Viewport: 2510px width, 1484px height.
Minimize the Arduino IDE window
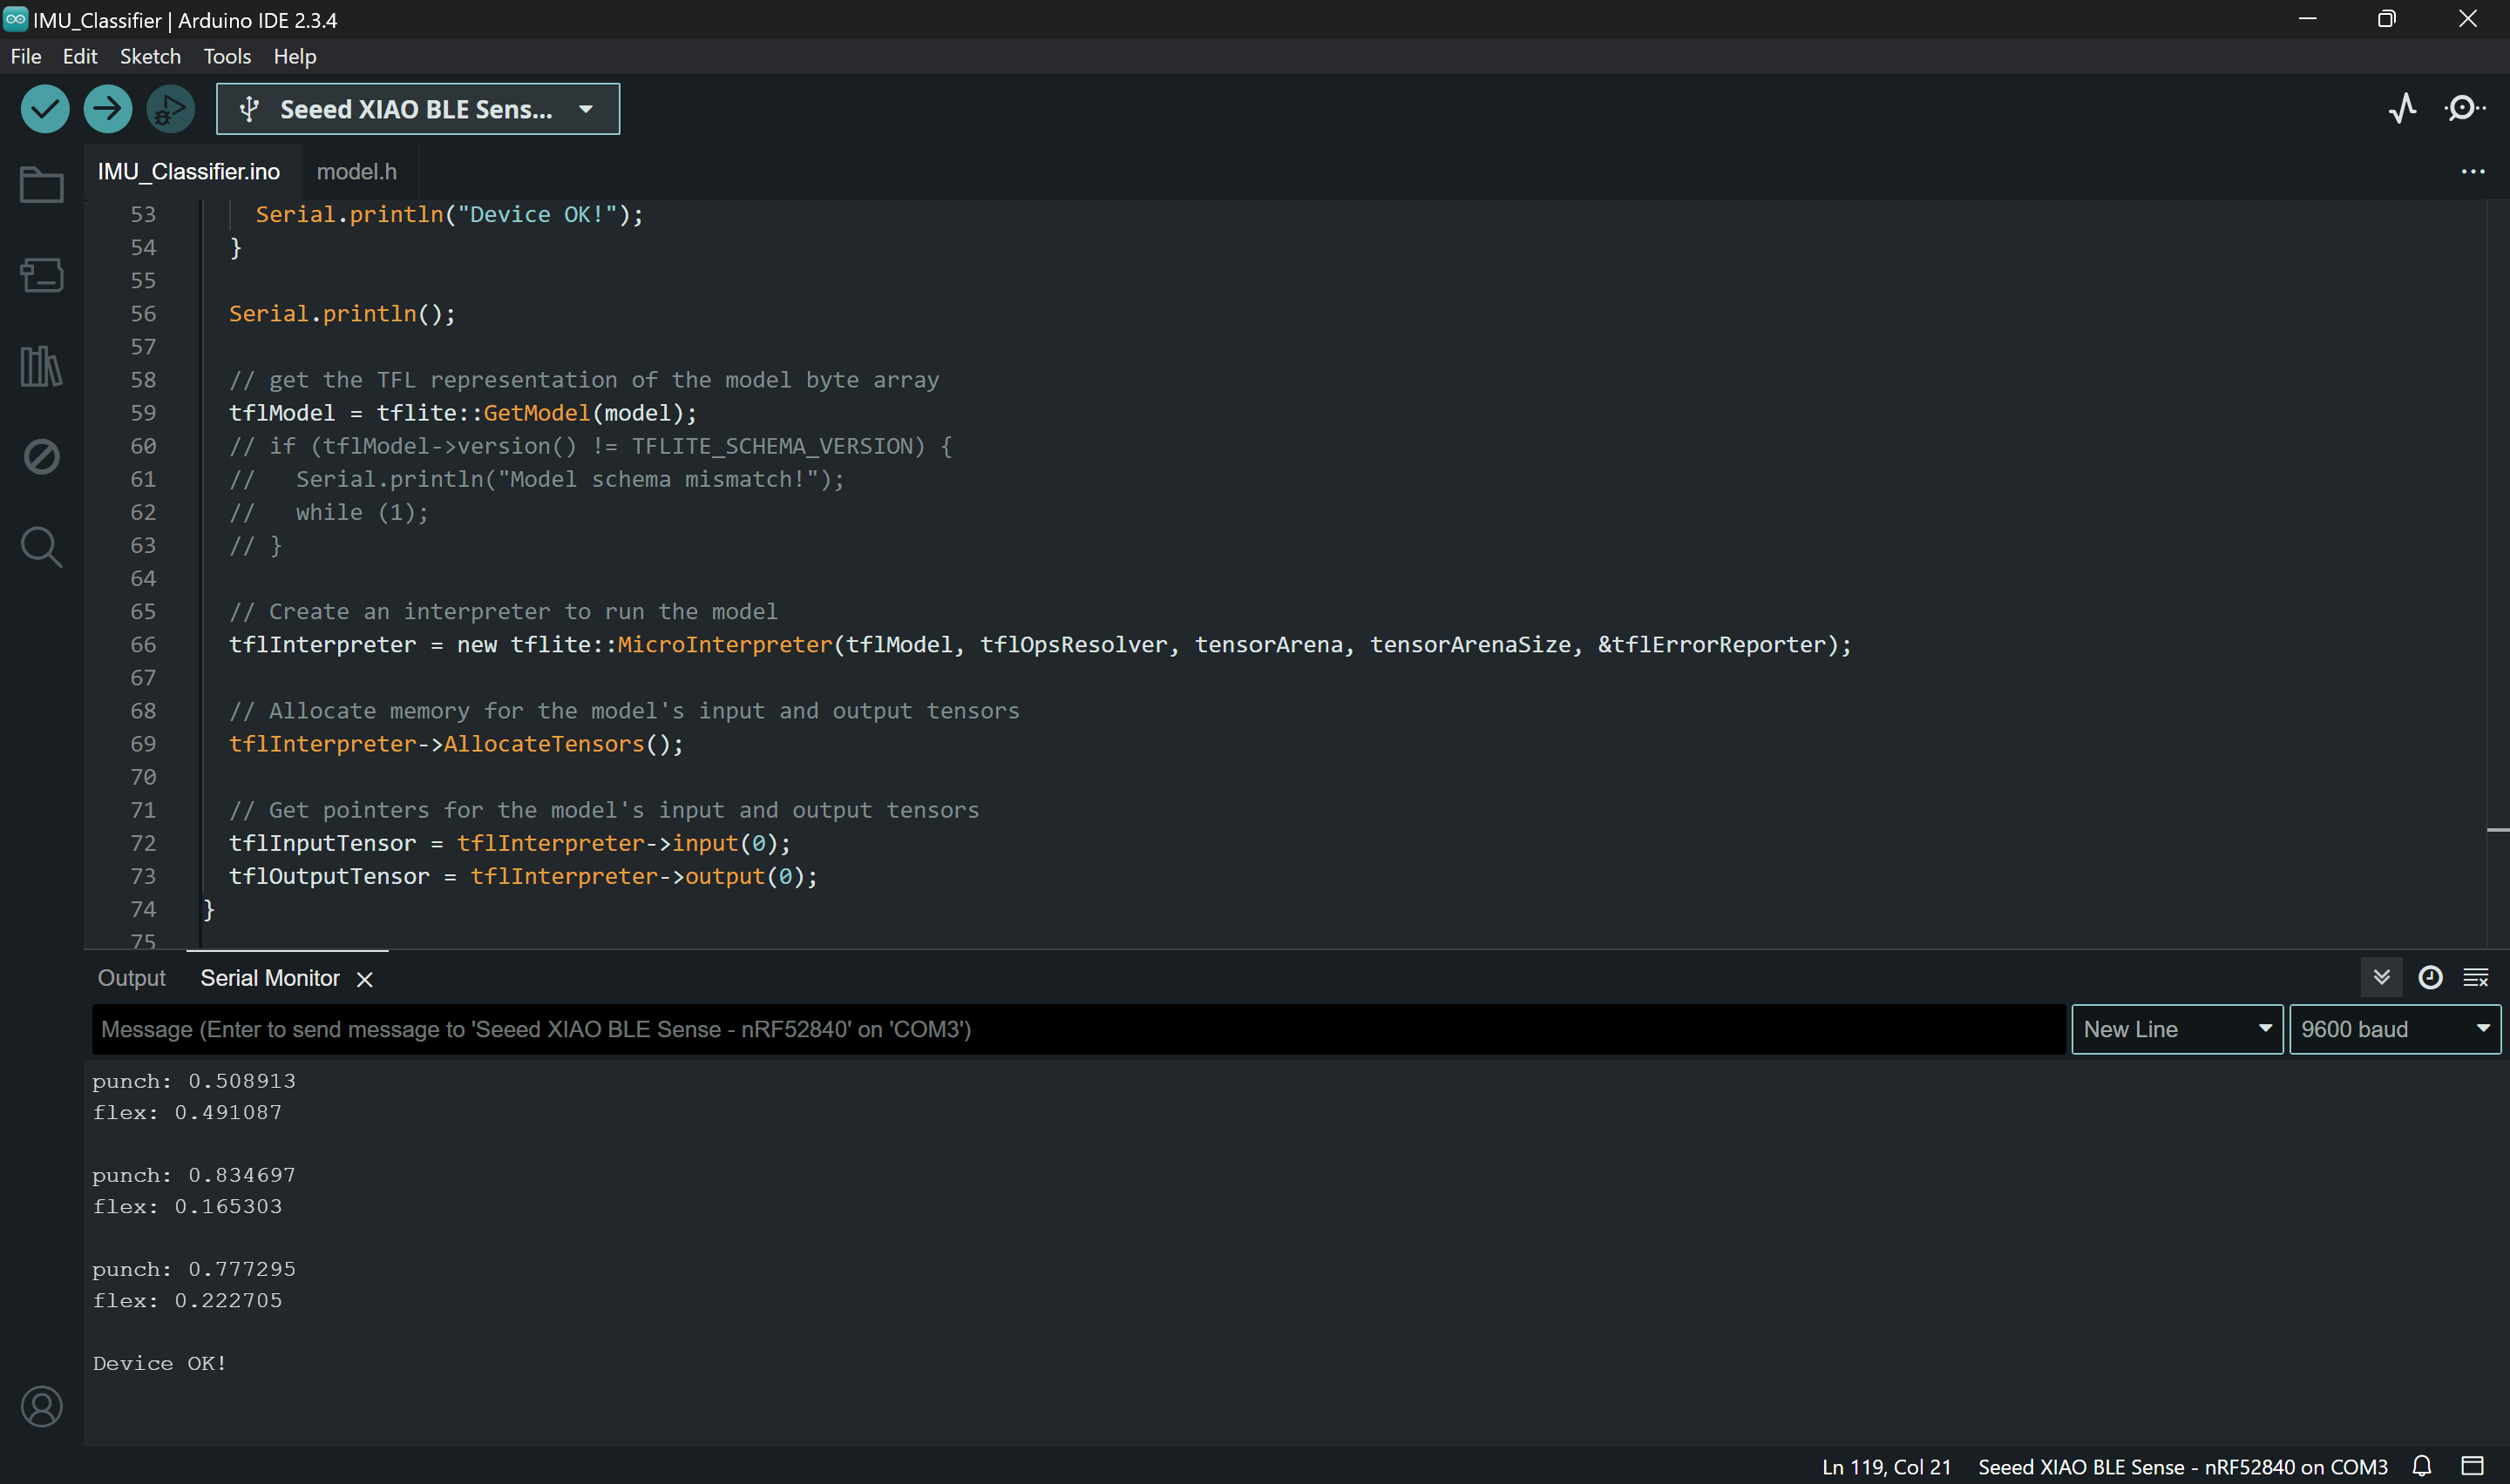2307,19
